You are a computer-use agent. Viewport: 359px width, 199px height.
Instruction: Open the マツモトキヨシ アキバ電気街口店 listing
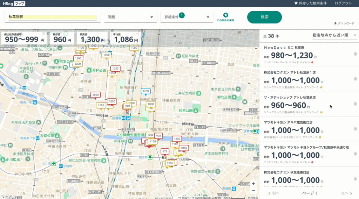[309, 129]
